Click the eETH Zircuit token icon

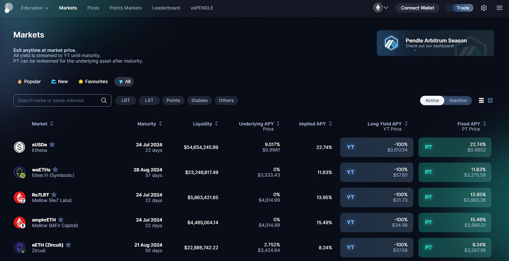coord(19,248)
